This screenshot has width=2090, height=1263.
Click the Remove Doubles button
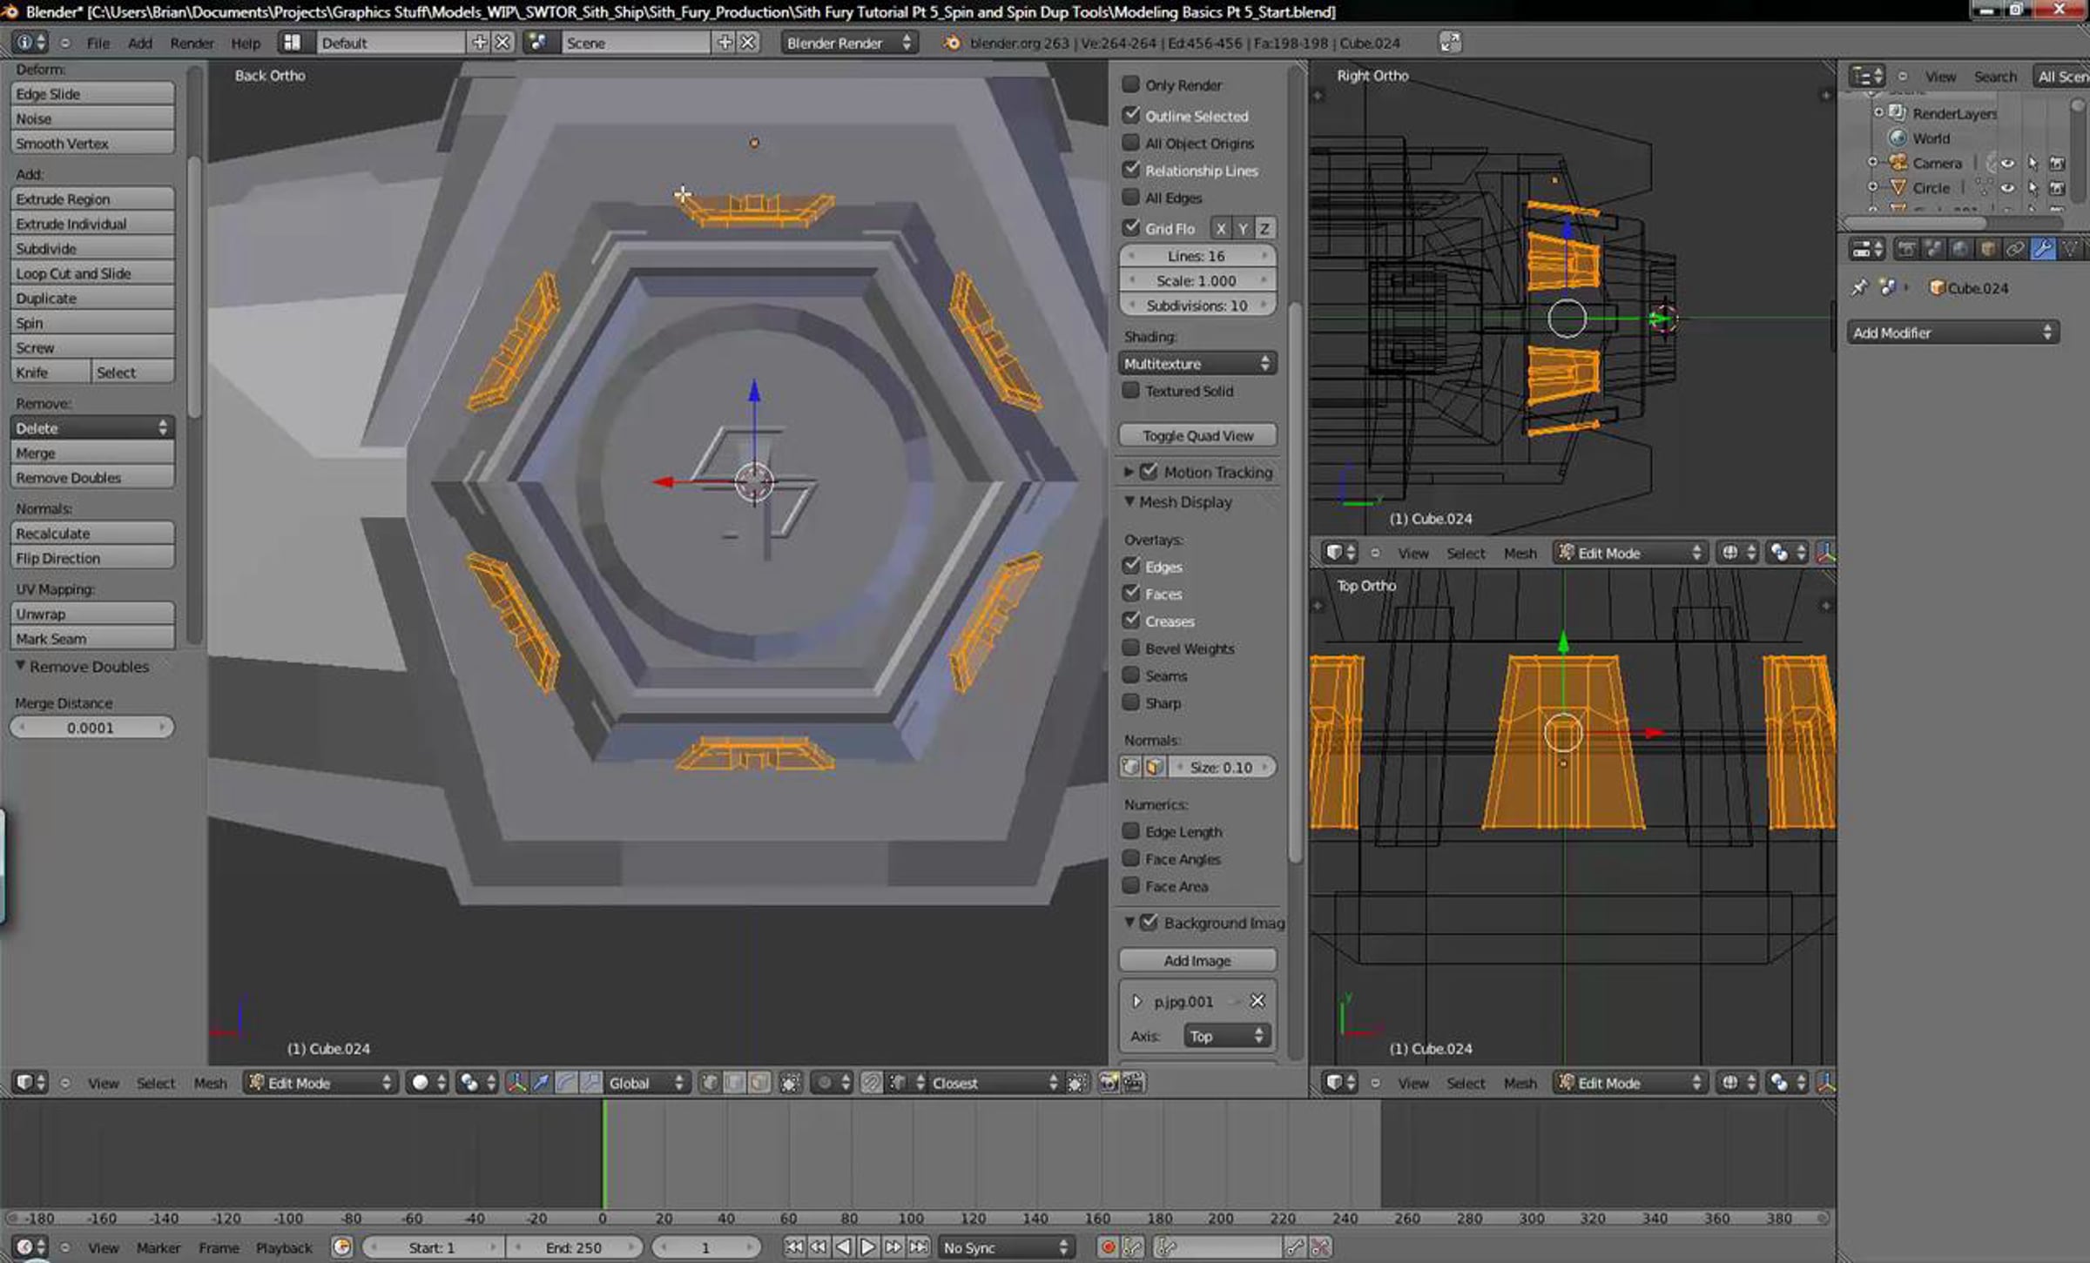coord(91,478)
